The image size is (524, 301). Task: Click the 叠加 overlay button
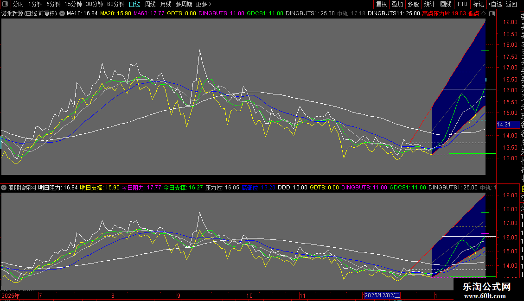[x=397, y=4]
